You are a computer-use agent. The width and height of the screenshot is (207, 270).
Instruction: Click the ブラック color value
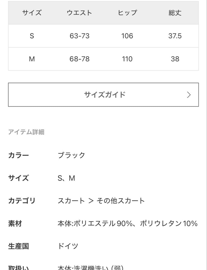pos(72,155)
